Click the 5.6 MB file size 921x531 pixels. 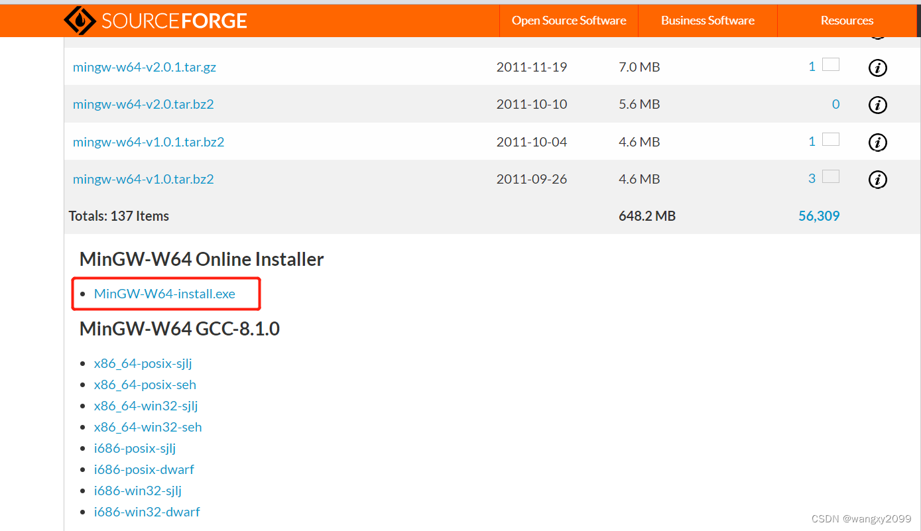point(639,104)
